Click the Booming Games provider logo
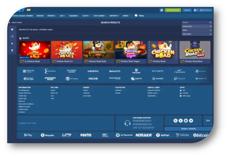Viewport: 228px width, 157px height. pos(72,71)
